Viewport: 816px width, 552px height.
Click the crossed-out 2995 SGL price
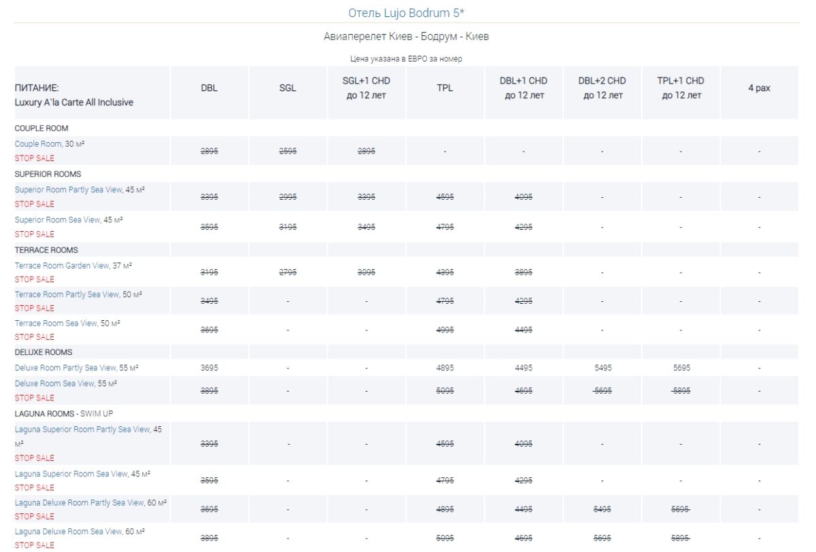click(288, 197)
